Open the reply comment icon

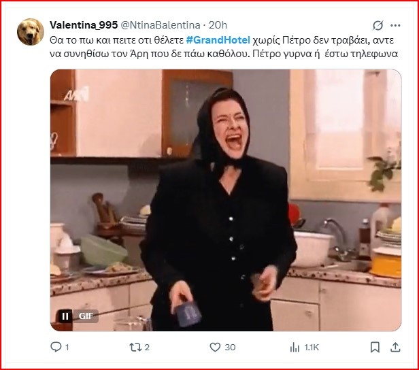pyautogui.click(x=56, y=347)
